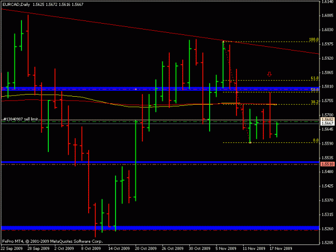
Task: Click the 1.6085 price scale value
Action: [327, 16]
